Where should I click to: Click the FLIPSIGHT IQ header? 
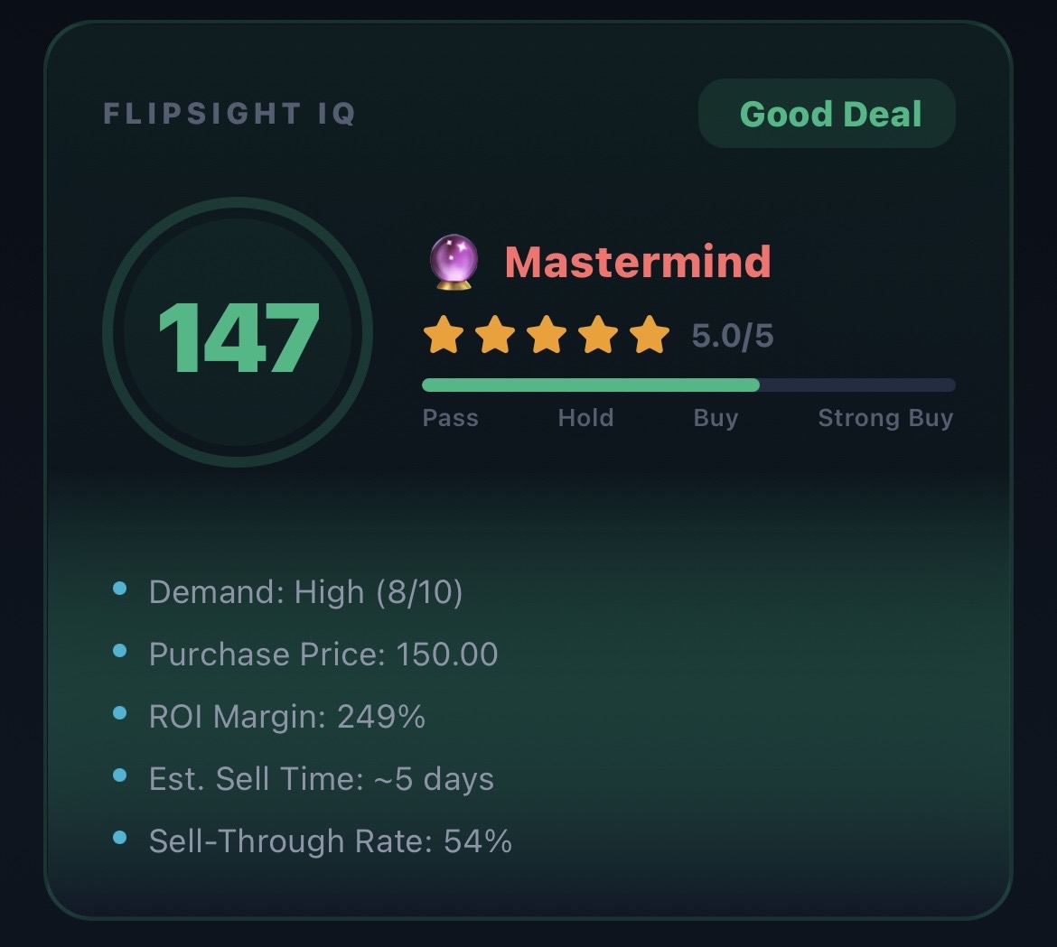[x=229, y=114]
